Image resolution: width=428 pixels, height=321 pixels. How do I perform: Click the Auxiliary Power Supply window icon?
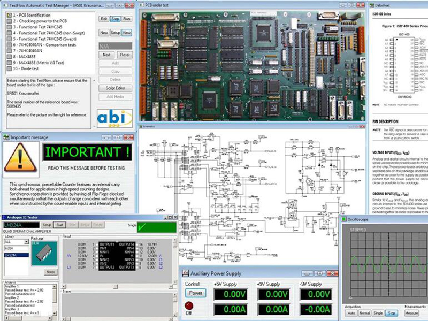click(185, 273)
